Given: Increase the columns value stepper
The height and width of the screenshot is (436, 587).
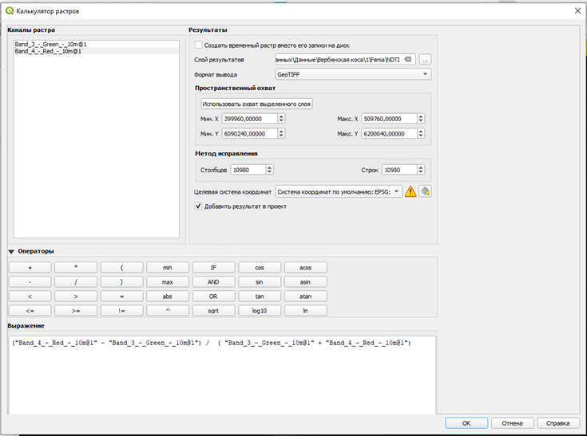Looking at the screenshot, I should (x=270, y=167).
